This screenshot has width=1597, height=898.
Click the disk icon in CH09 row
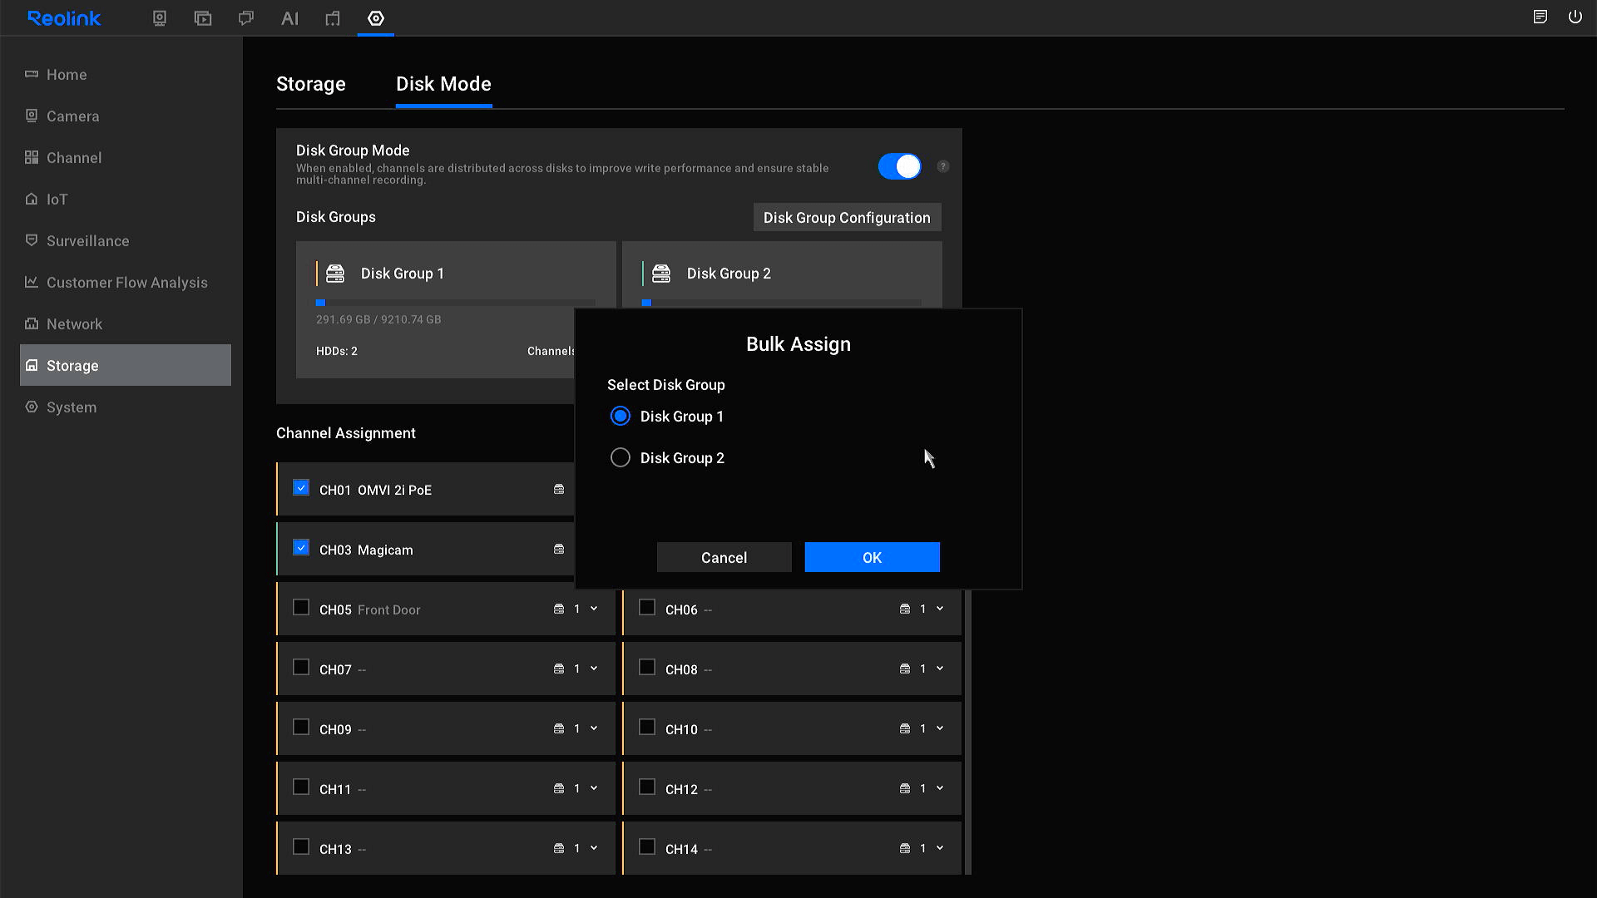click(559, 729)
